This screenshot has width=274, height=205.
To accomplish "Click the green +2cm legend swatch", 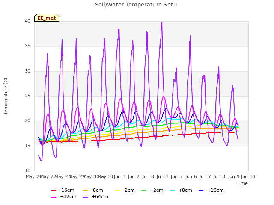I will [x=143, y=191].
